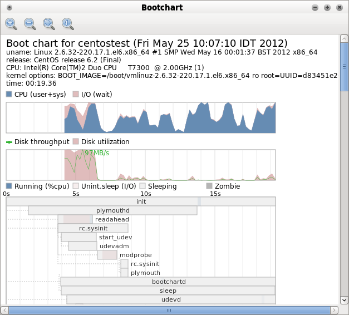Viewport: 349px width, 315px height.
Task: Click the Running (%cpu) legend swatch
Action: pos(9,186)
